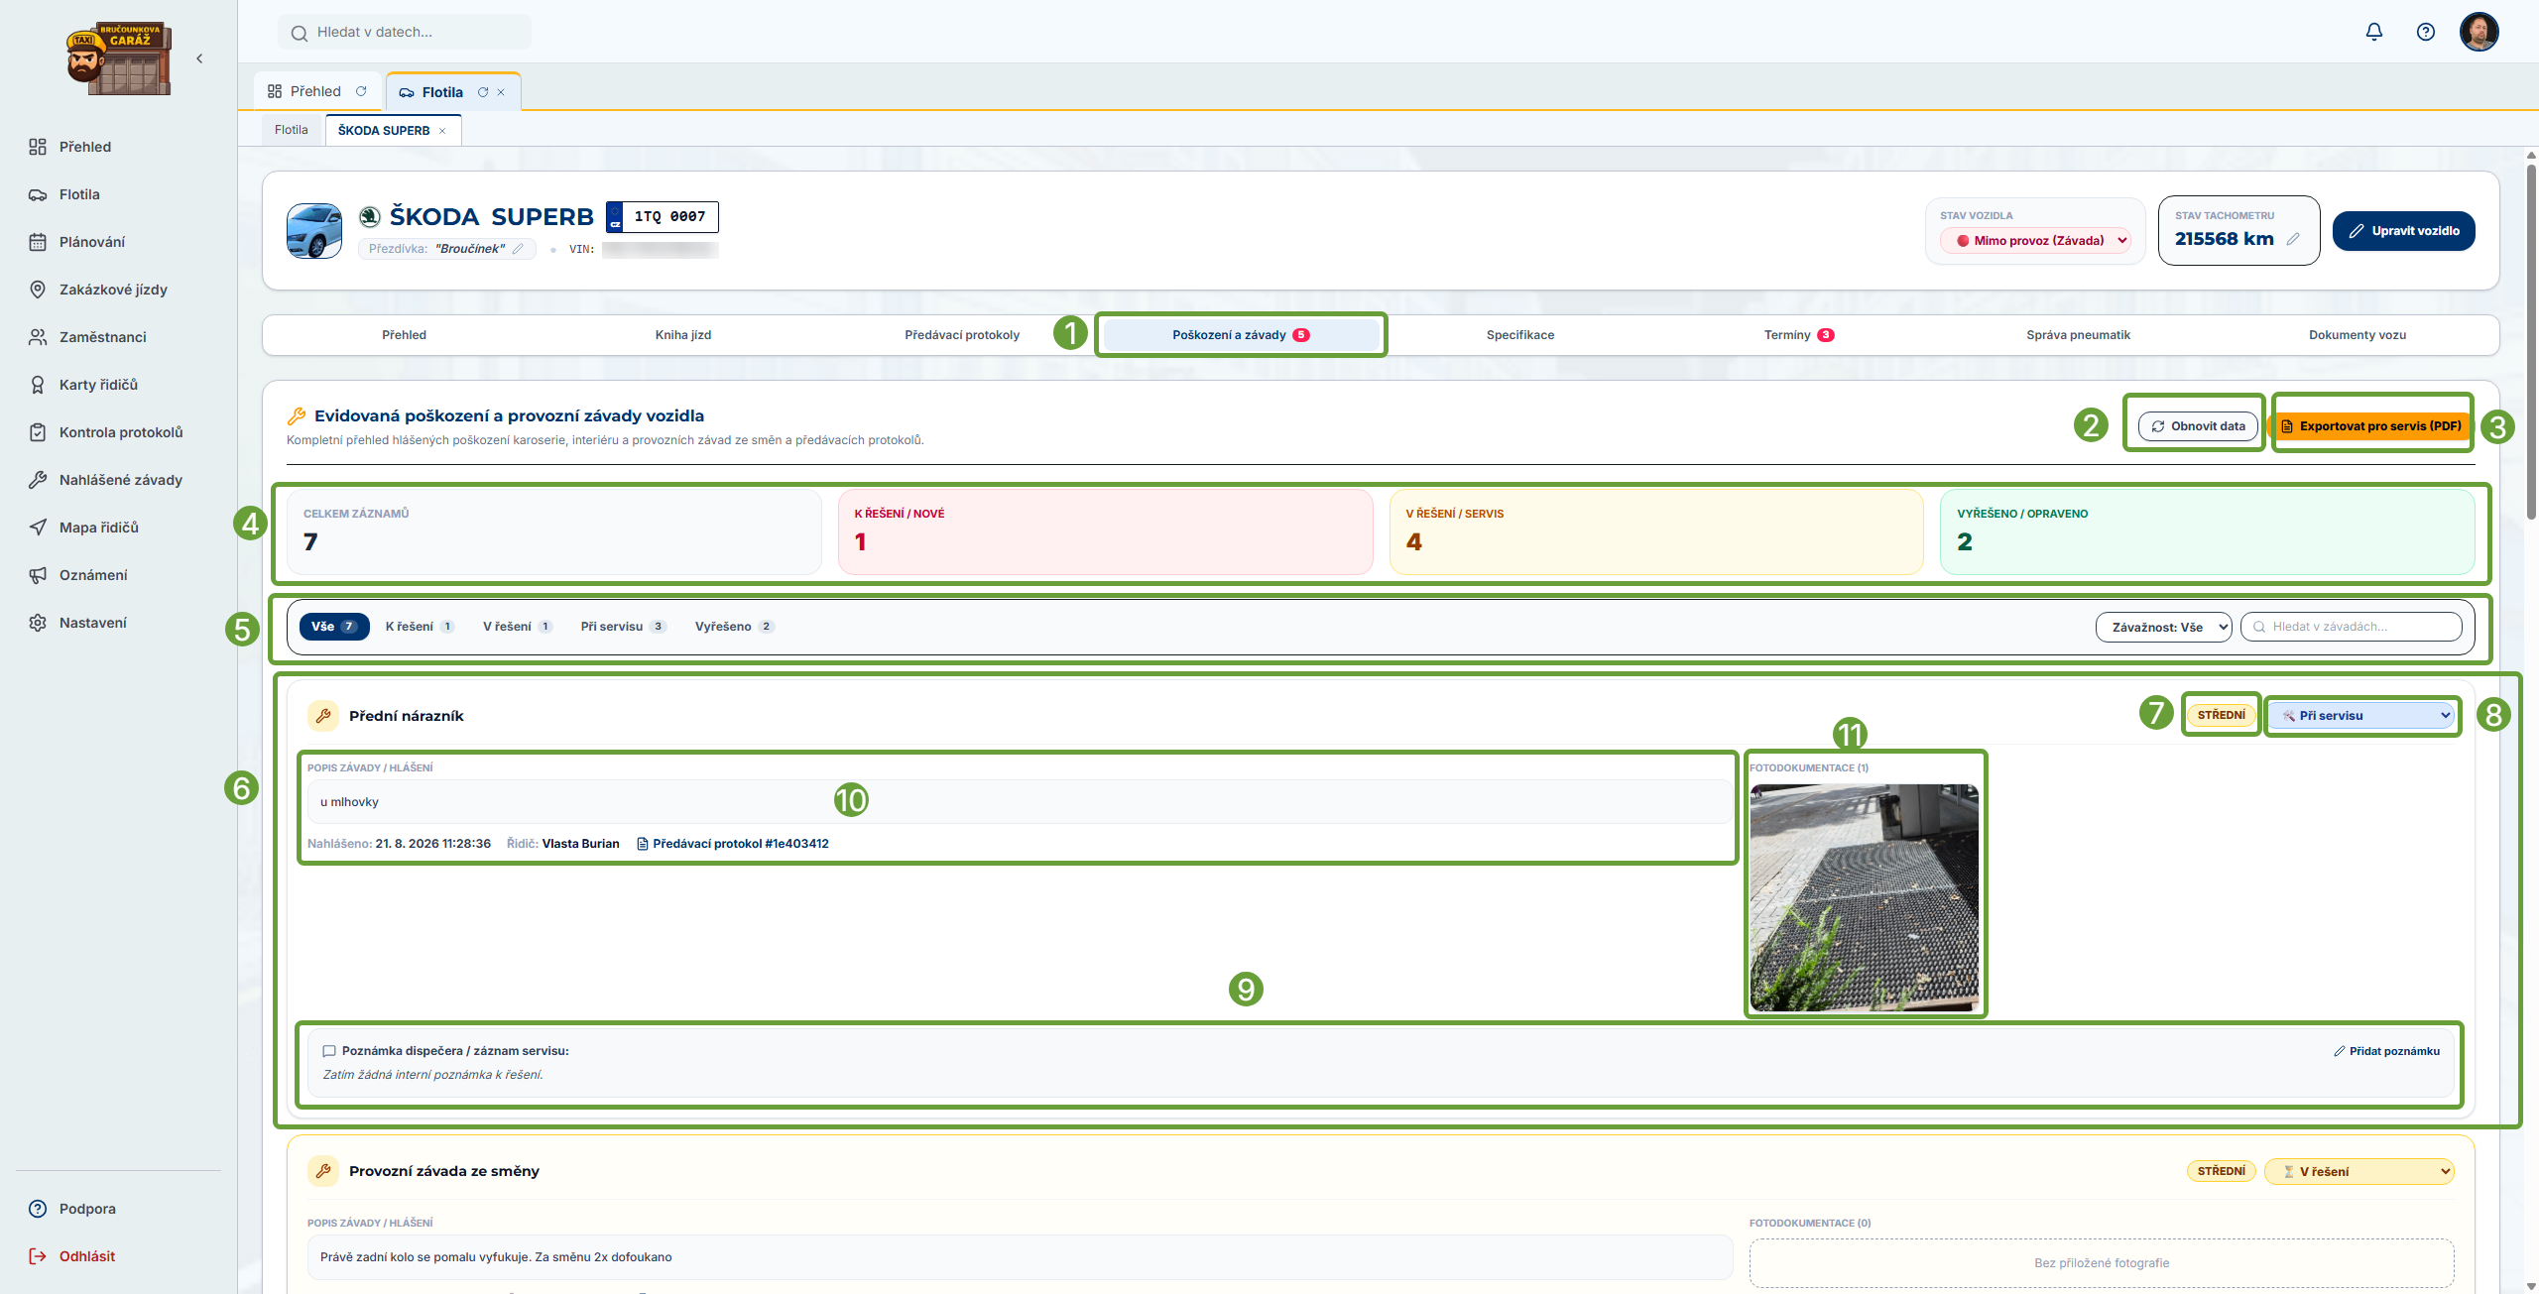Open Předávací protokol #1e403412 link

click(732, 844)
